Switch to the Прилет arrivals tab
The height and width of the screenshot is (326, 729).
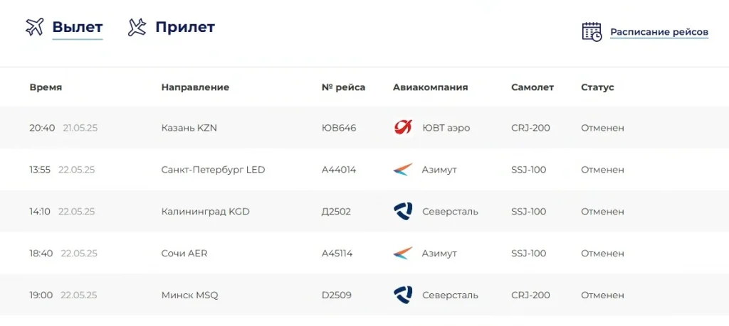[185, 28]
